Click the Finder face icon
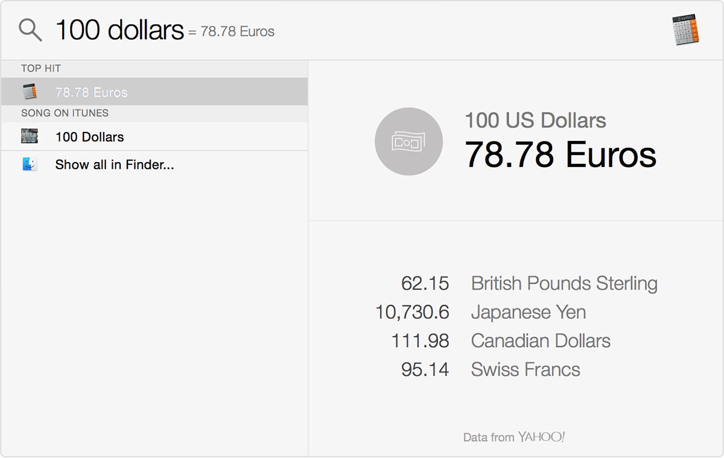 point(30,164)
